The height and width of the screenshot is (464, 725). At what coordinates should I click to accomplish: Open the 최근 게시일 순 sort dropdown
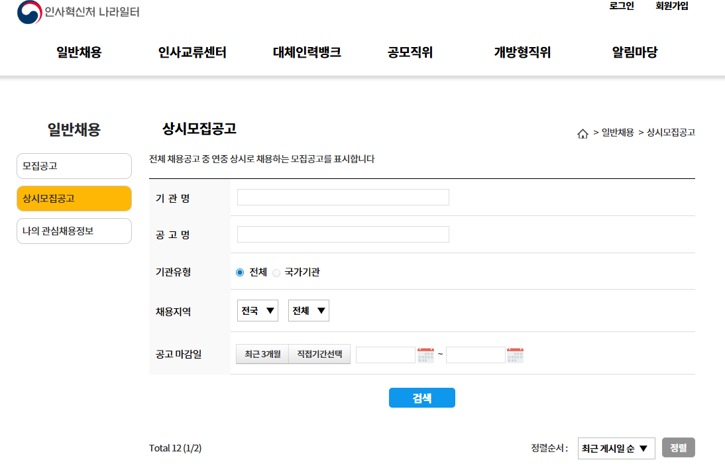coord(616,447)
